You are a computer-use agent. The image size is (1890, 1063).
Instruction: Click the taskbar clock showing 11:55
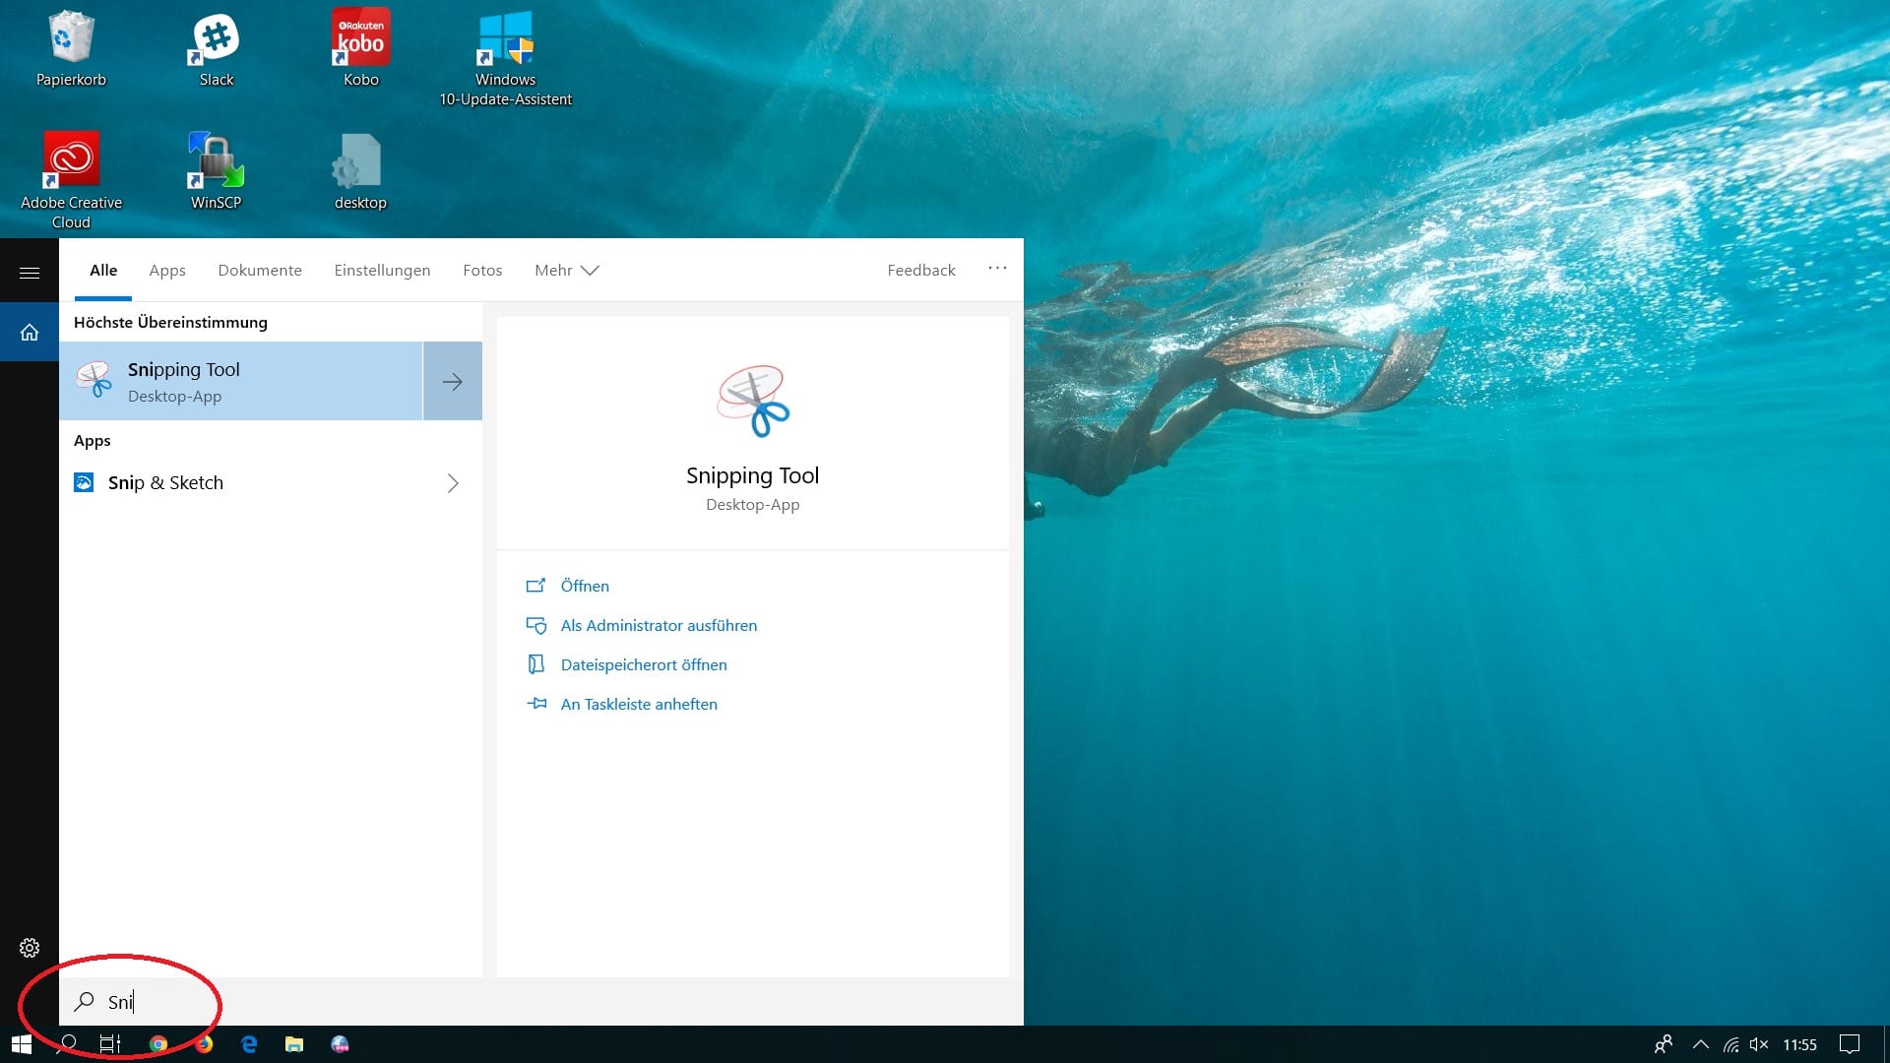(x=1799, y=1044)
